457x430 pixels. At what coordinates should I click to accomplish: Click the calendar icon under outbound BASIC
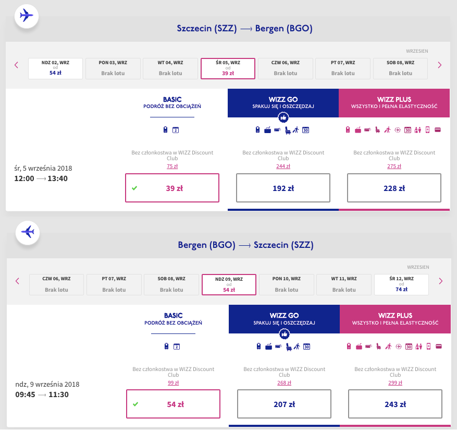tap(176, 130)
